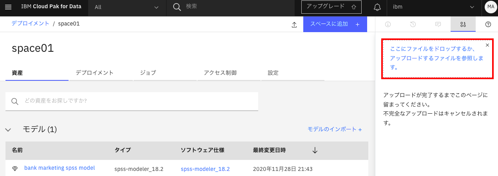Switch to the デプロイメント tab
The height and width of the screenshot is (176, 498).
point(101,73)
